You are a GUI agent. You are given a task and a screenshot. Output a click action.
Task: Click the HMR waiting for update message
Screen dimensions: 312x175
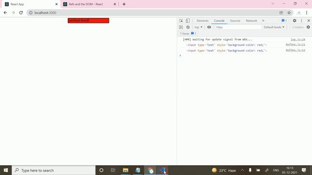(217, 39)
